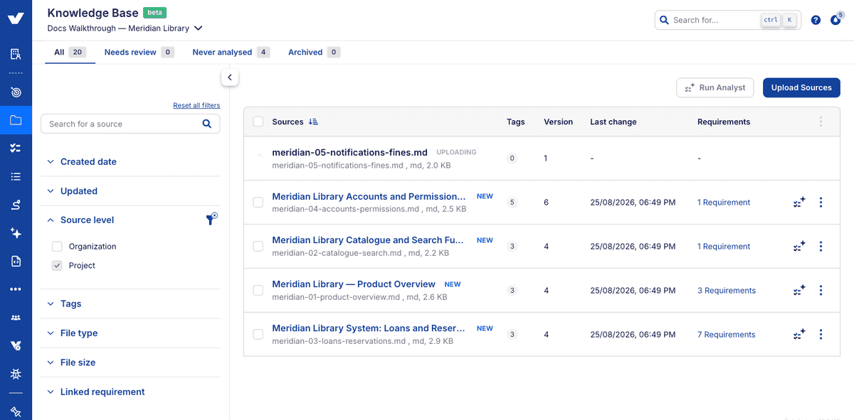Open the app logo home icon

tap(16, 19)
